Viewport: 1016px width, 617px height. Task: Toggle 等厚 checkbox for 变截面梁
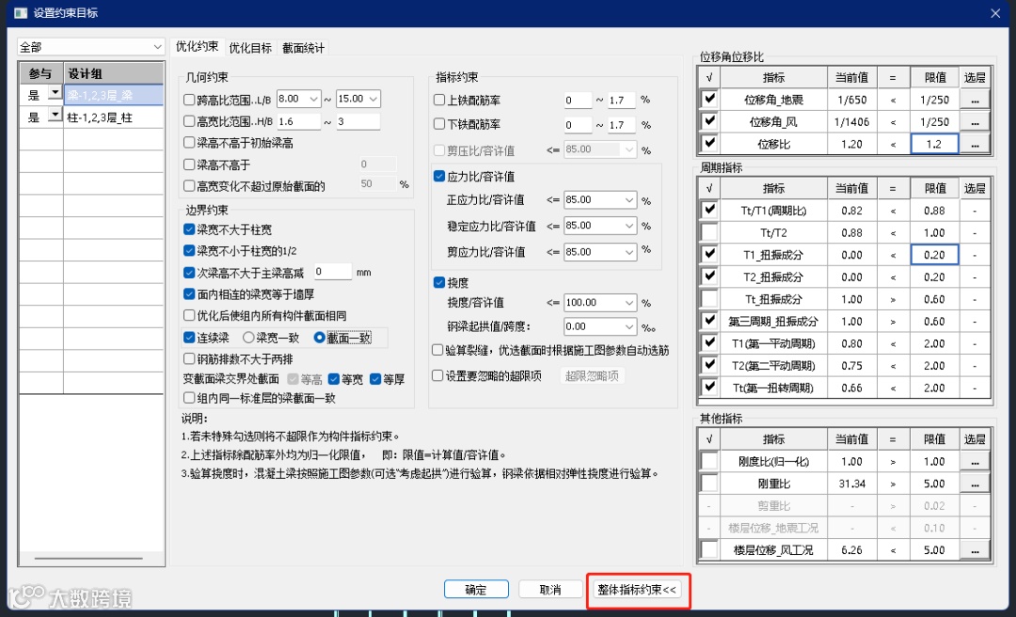(x=375, y=379)
